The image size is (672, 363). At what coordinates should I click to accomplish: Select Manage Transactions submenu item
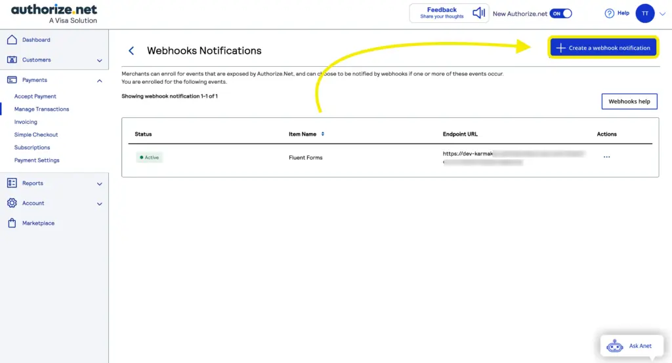click(x=41, y=109)
